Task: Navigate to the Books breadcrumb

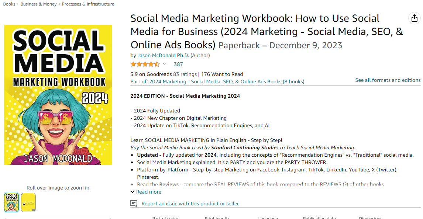Action: [x=8, y=4]
